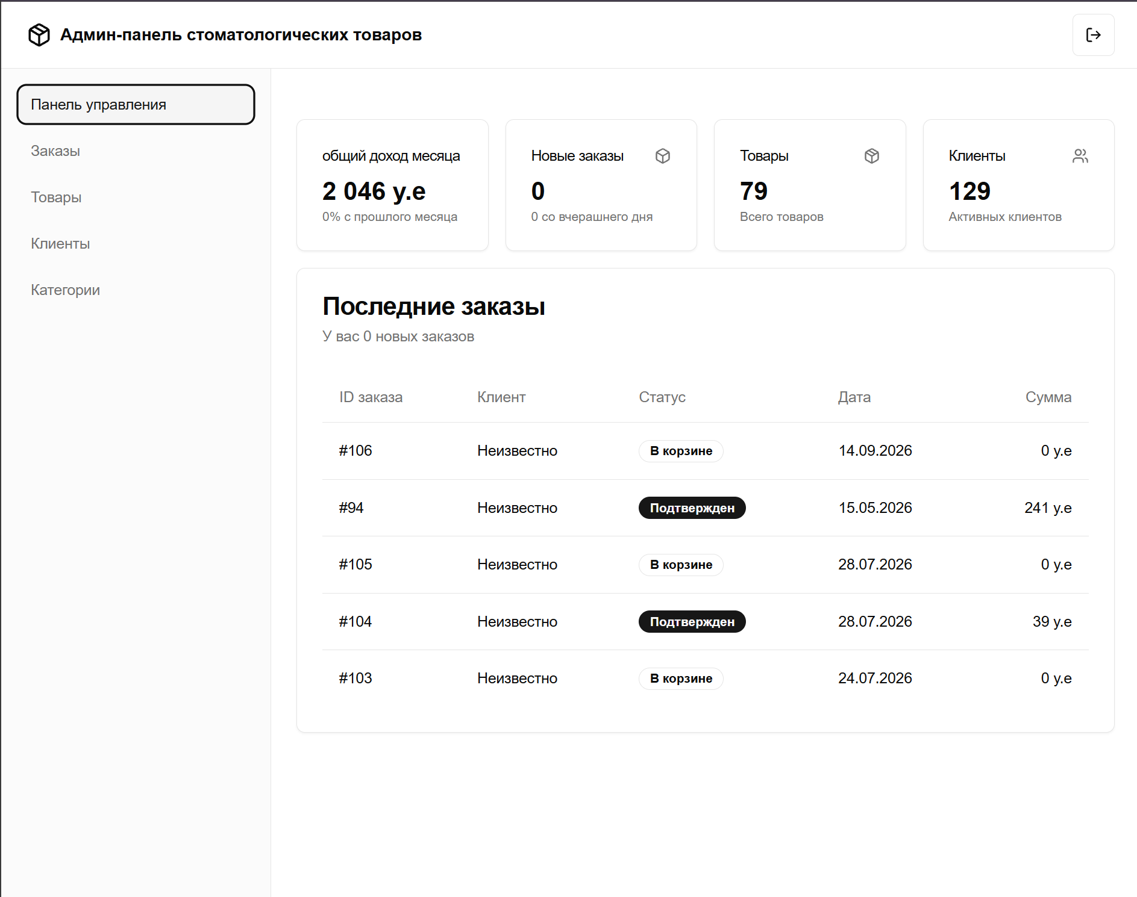1137x897 pixels.
Task: Click the Клиент column header
Action: coord(501,397)
